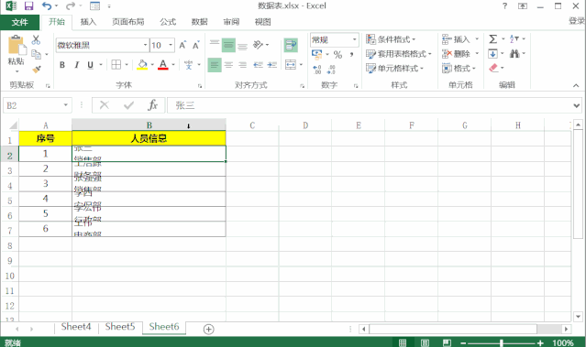The image size is (586, 347).
Task: Set middle vertical alignment
Action: [228, 45]
